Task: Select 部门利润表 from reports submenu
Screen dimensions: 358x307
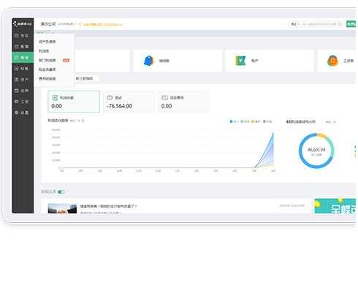Action: 47,61
